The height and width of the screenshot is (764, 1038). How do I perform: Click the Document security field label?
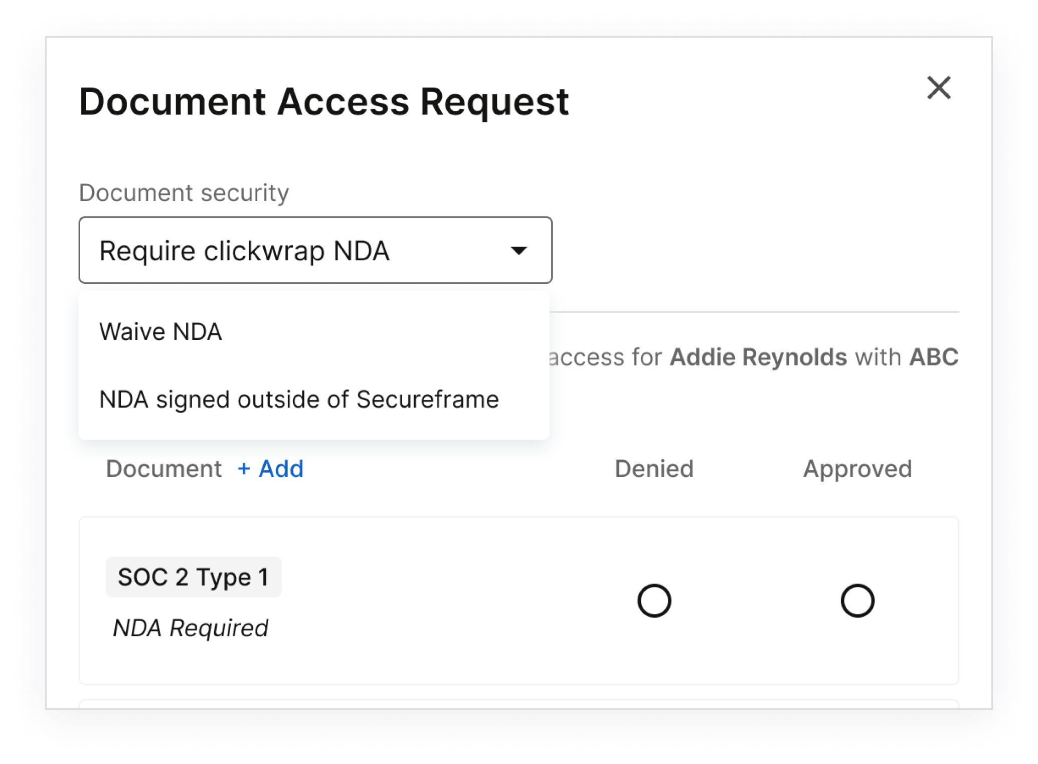tap(184, 193)
